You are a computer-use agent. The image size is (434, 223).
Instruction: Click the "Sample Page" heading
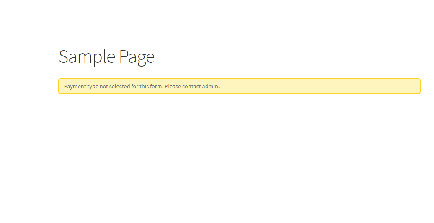click(106, 57)
